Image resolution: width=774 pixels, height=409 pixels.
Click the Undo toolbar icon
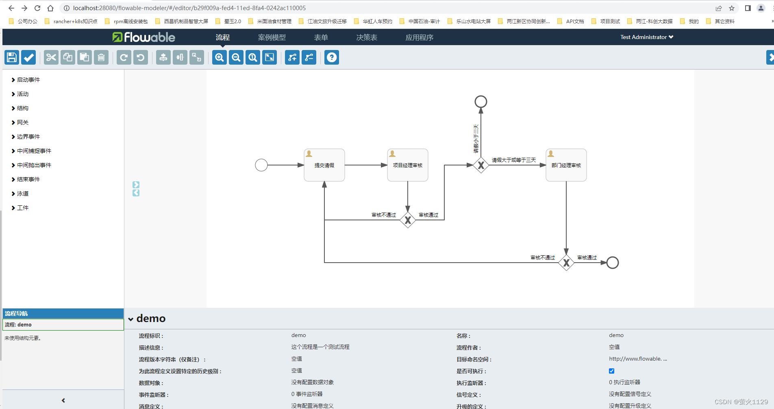140,57
